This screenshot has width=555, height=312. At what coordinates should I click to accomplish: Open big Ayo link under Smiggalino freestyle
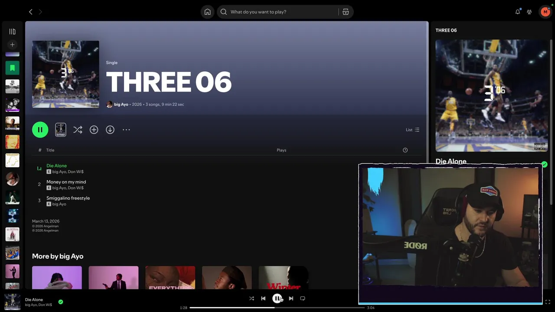pyautogui.click(x=59, y=204)
